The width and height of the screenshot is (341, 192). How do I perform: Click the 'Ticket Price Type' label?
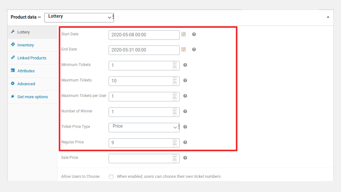click(76, 127)
